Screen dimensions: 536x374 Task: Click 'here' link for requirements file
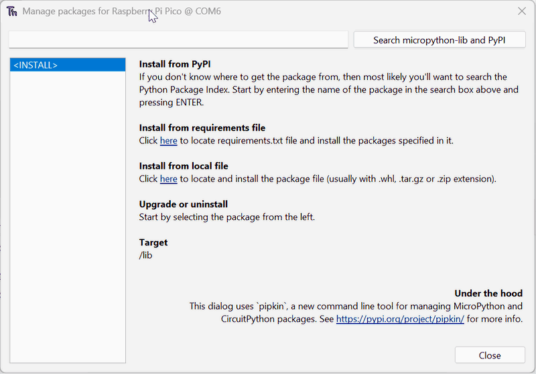pos(169,141)
